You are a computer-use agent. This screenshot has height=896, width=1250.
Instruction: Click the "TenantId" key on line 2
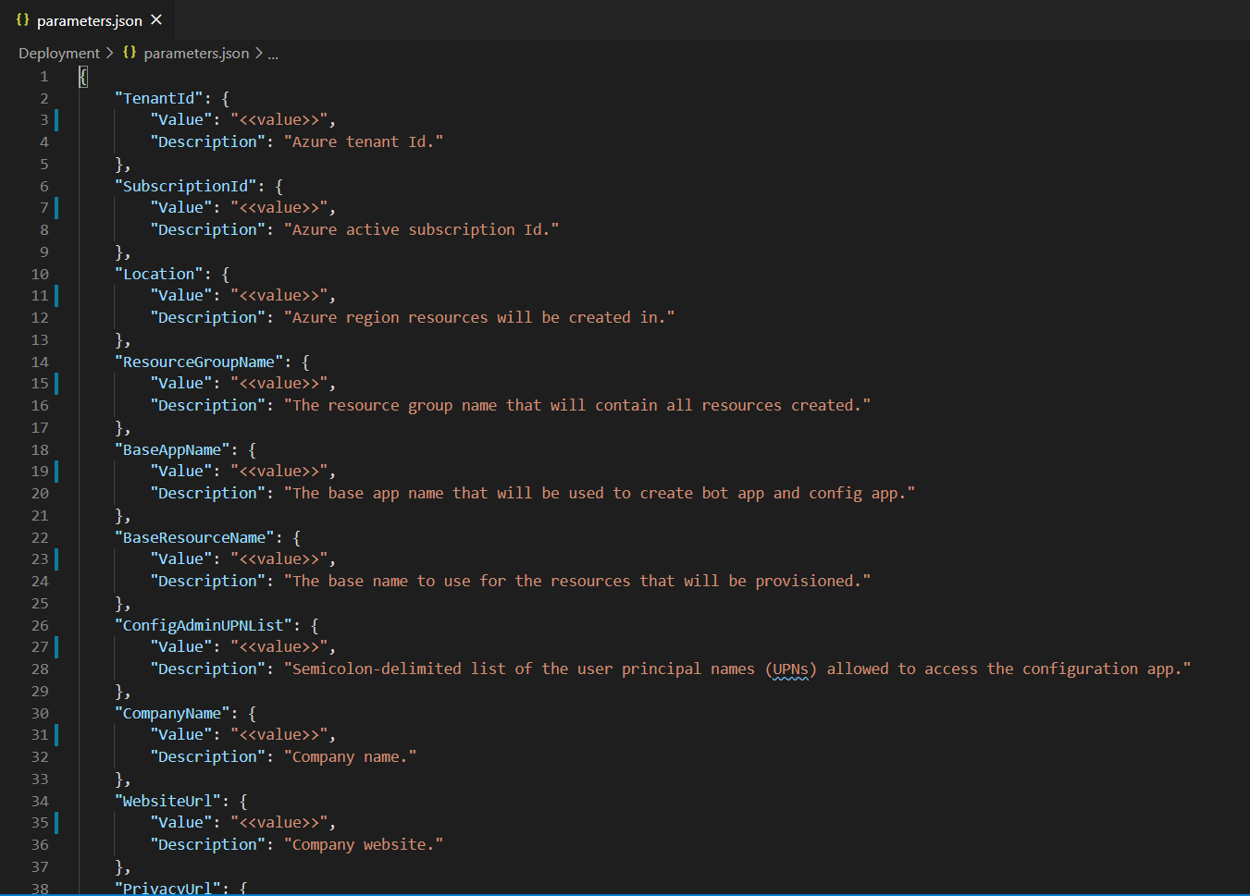click(x=159, y=98)
